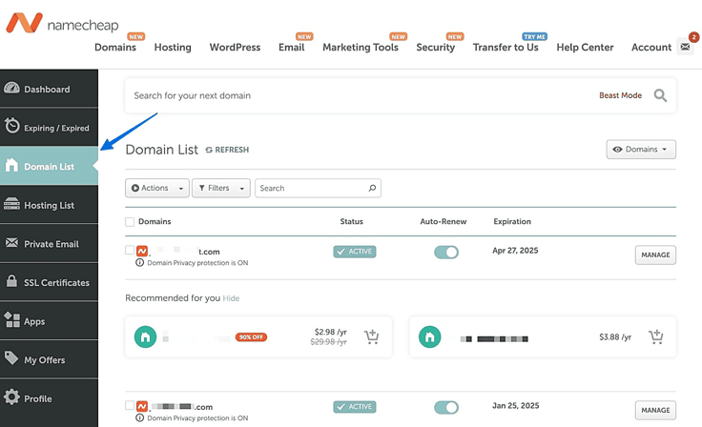The width and height of the screenshot is (702, 427).
Task: Click the Status column header
Action: tap(351, 221)
